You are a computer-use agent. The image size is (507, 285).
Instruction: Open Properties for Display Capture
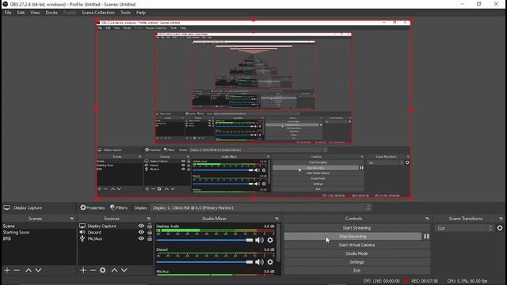[93, 207]
